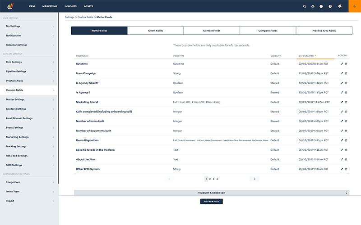Open the search magnifier icon
This screenshot has width=361, height=225.
[x=305, y=6]
